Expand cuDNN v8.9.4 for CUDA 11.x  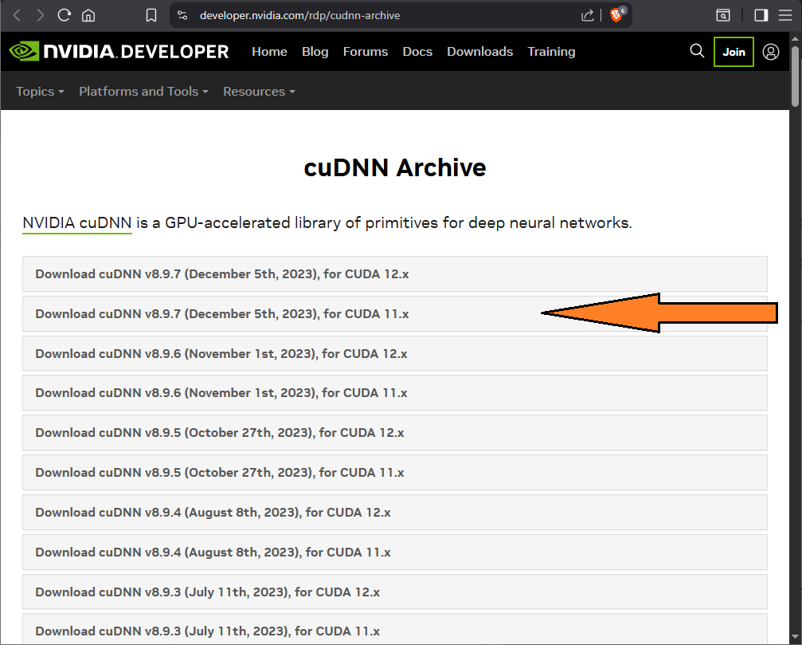395,553
